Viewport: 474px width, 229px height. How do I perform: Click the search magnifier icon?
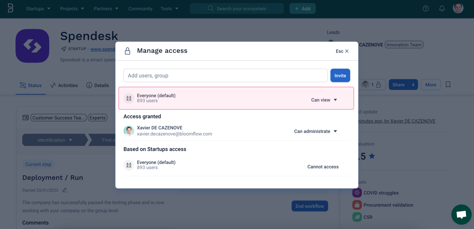tap(211, 8)
